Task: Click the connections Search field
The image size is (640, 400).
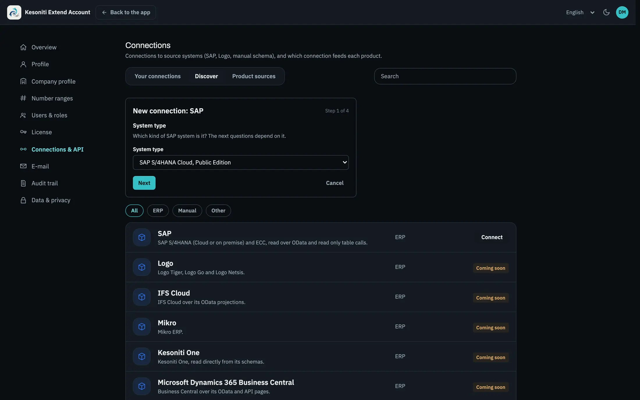Action: pyautogui.click(x=445, y=76)
